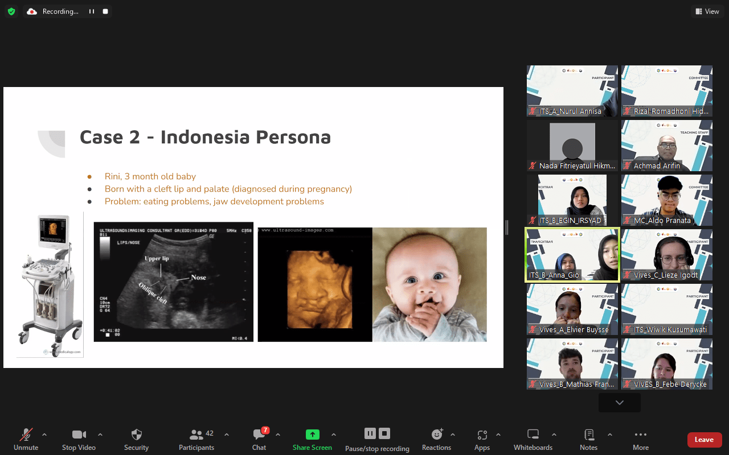This screenshot has width=729, height=455.
Task: Open the Notes panel
Action: pos(588,440)
